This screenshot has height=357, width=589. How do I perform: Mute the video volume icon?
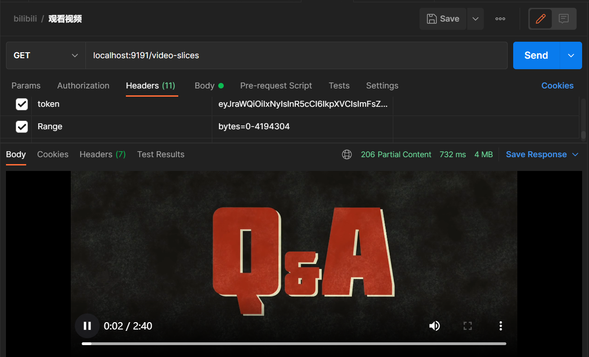coord(434,326)
